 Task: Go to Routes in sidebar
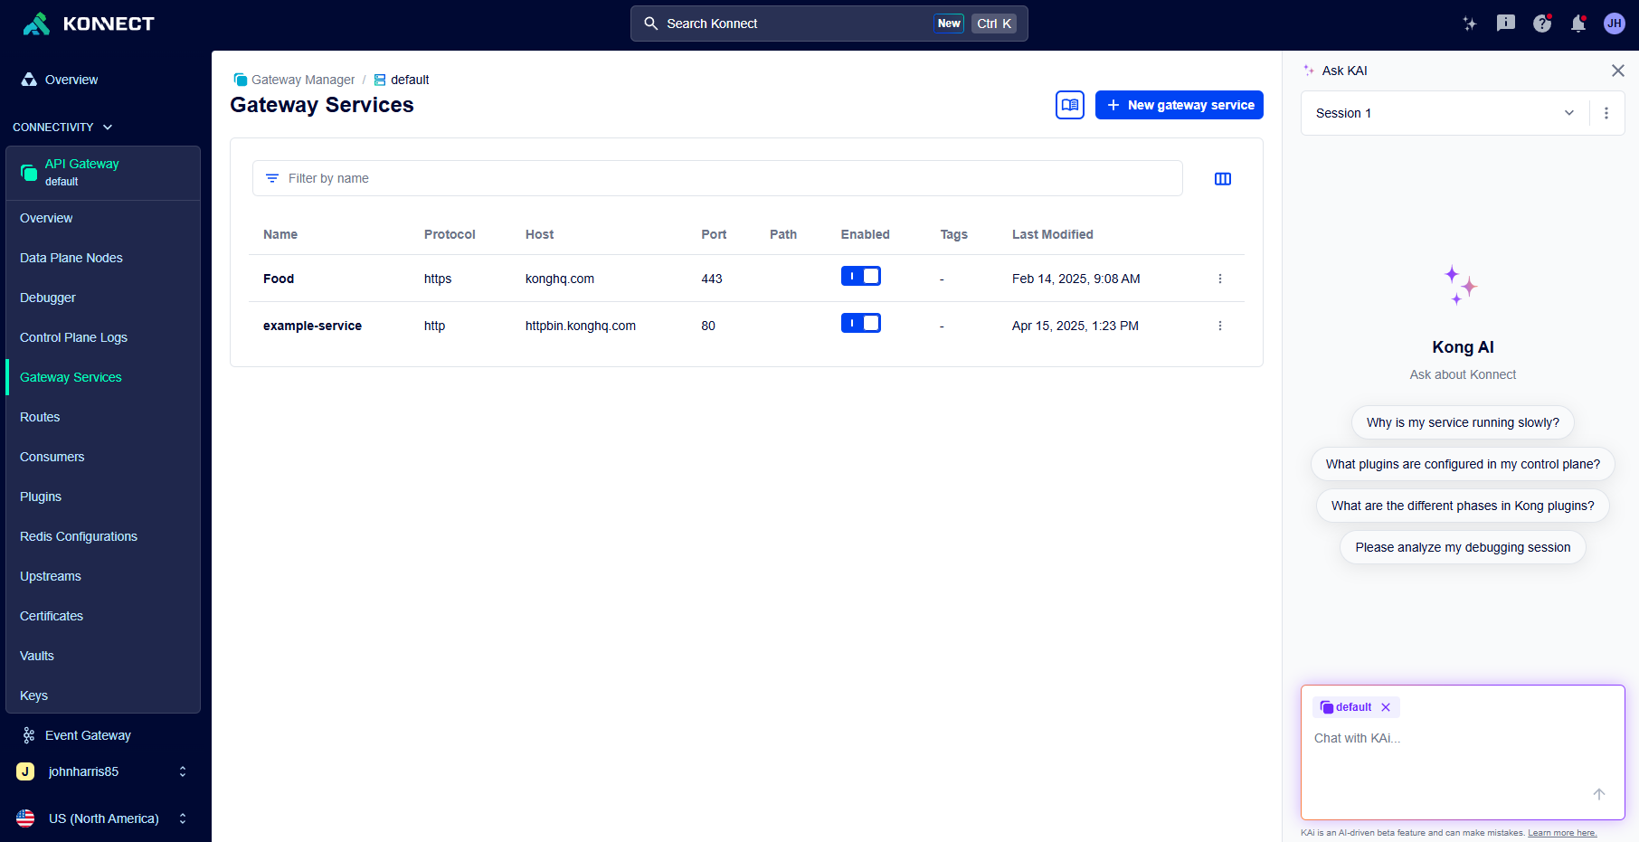click(40, 417)
